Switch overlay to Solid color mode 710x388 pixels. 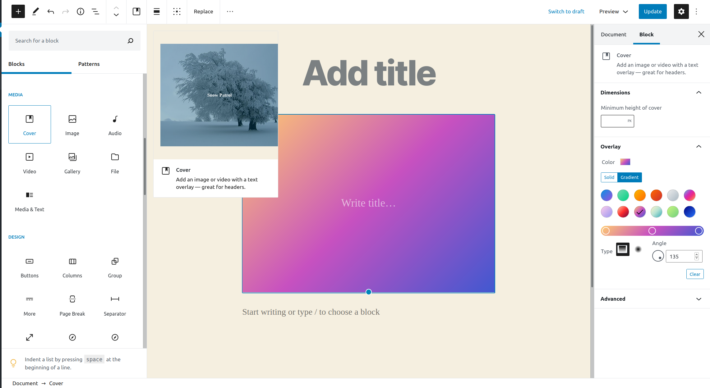609,177
